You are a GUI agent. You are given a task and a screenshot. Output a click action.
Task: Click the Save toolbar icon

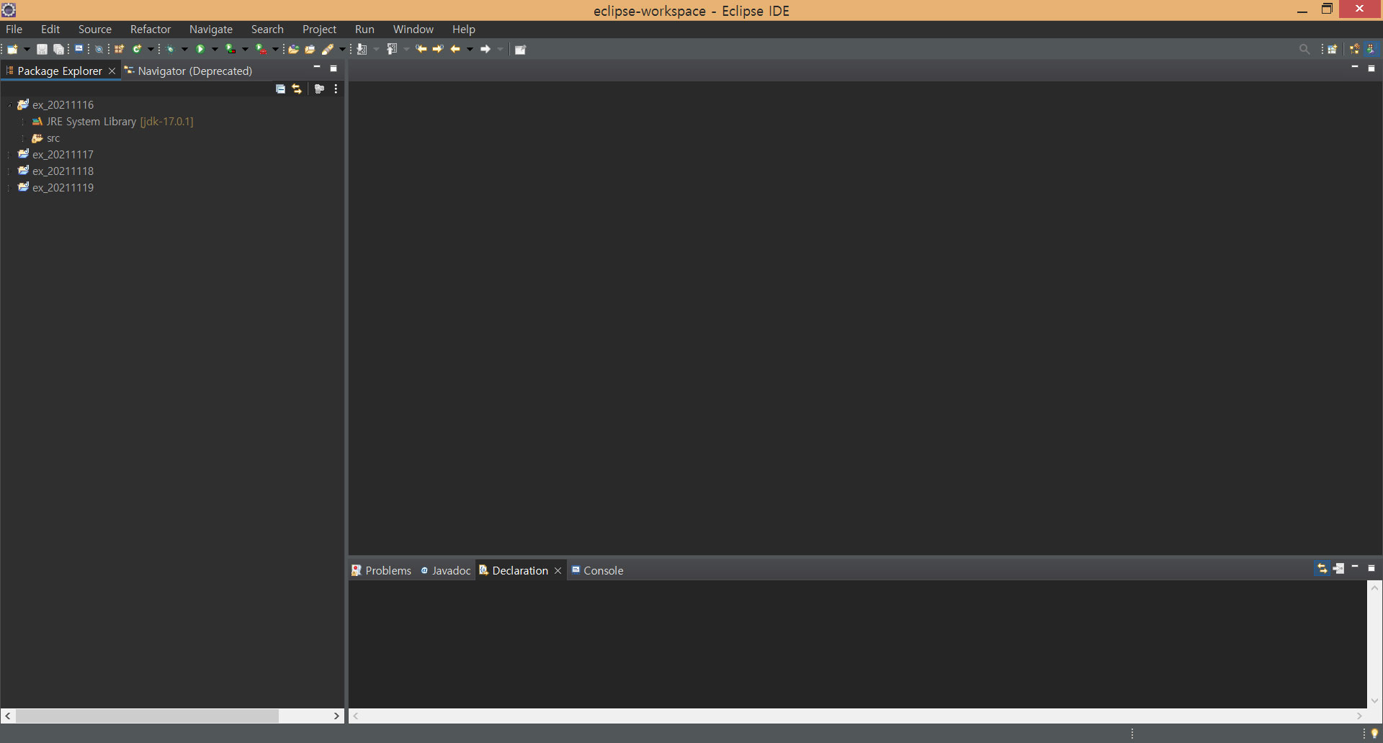pos(42,49)
